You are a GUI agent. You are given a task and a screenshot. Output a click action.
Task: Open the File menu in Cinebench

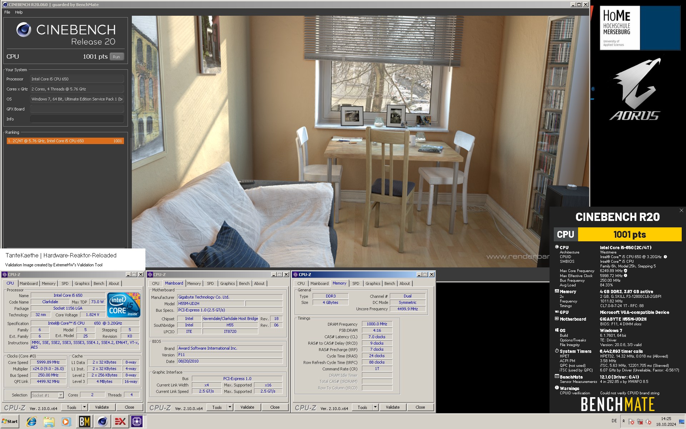[7, 12]
